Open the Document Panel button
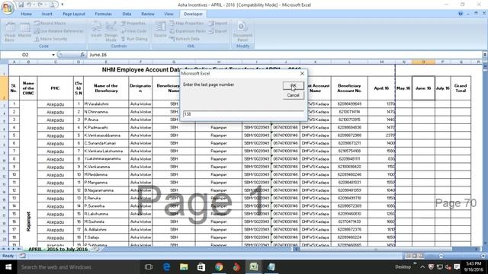Viewport: 488px width, 274px height. (x=242, y=31)
